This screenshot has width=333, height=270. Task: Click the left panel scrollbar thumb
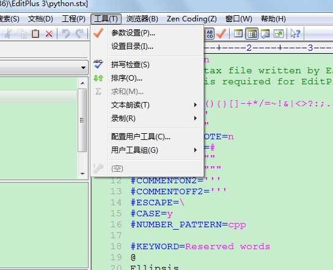[x=82, y=120]
